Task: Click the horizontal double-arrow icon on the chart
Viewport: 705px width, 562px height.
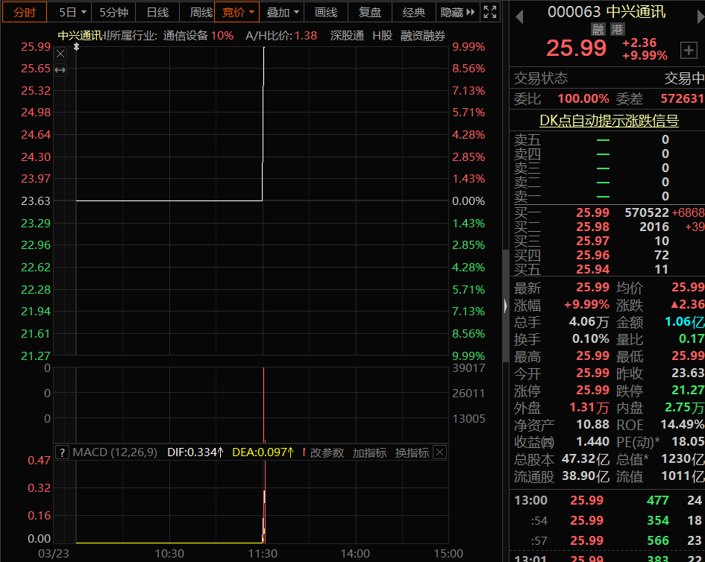Action: (60, 70)
